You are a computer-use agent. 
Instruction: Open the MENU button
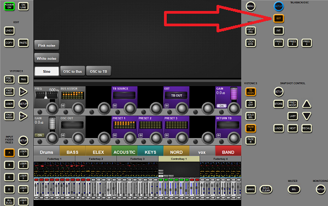pyautogui.click(x=250, y=6)
